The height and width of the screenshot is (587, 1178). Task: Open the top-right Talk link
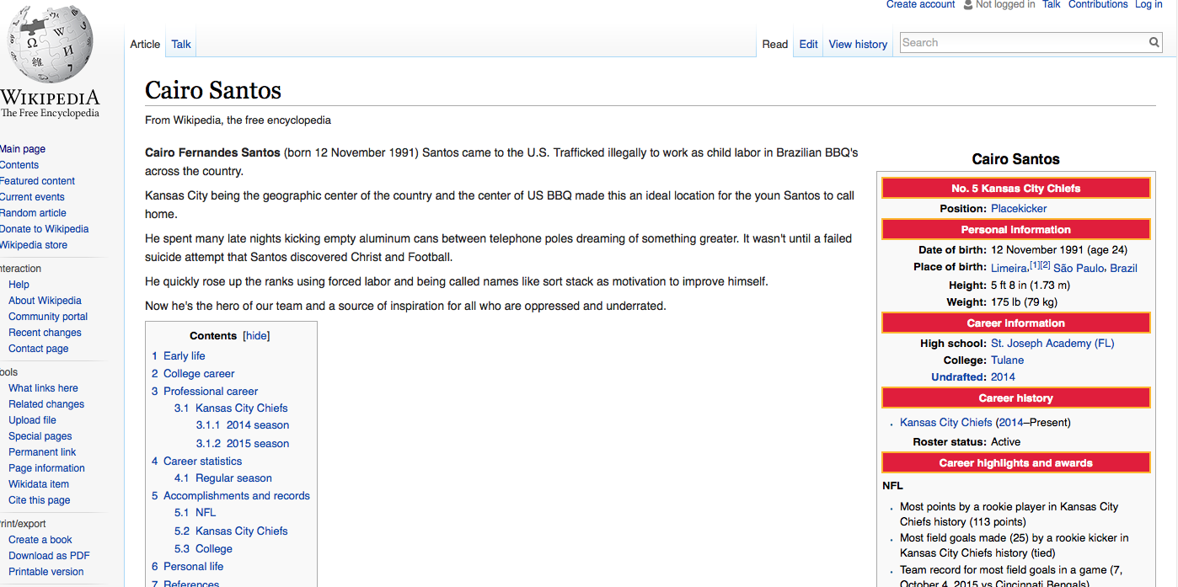click(1052, 4)
